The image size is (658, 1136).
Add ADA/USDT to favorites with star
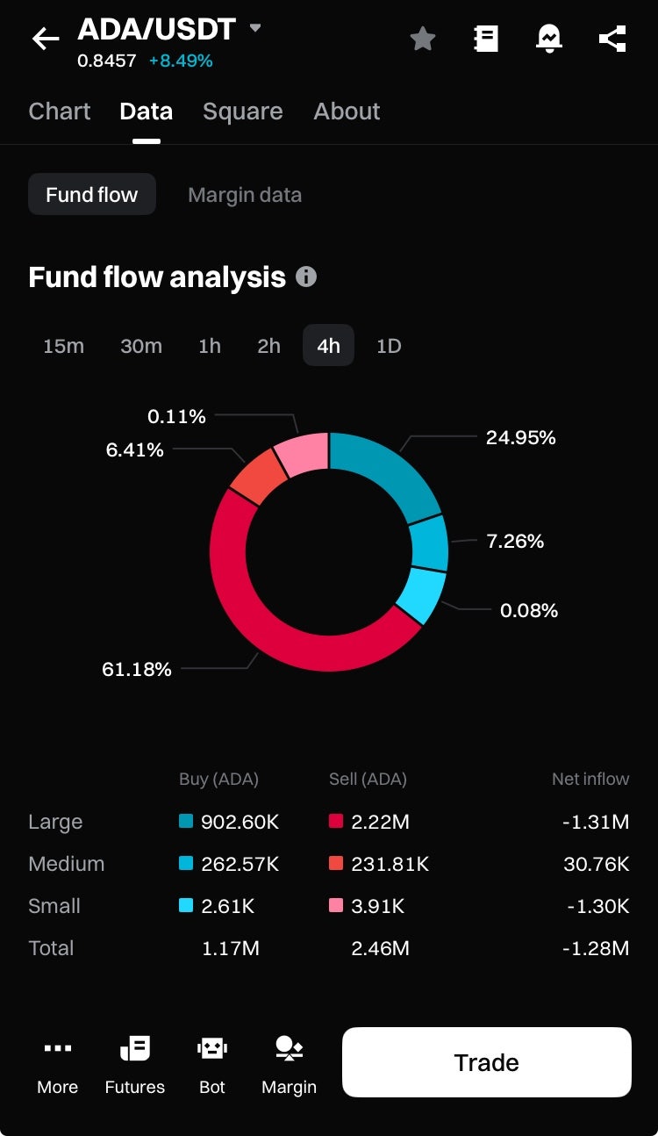(423, 39)
